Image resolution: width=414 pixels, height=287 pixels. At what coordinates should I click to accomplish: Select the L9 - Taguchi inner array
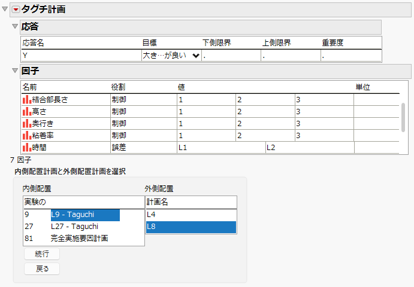[x=85, y=215]
